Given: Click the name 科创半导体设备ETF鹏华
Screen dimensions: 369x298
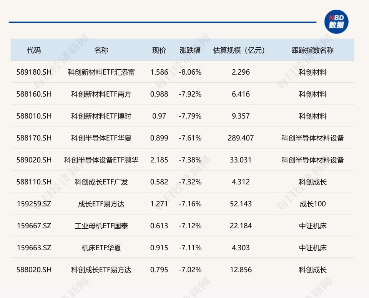Looking at the screenshot, I should [101, 160].
